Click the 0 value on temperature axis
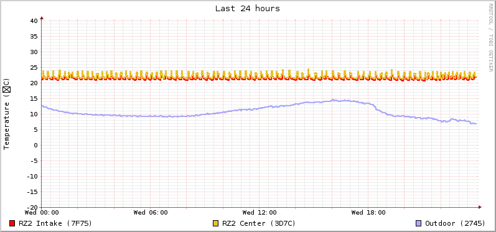This screenshot has height=232, width=496. click(36, 146)
